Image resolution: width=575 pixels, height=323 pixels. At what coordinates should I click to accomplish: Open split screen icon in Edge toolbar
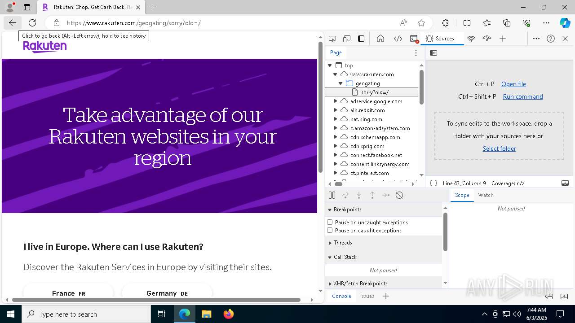coord(467,23)
